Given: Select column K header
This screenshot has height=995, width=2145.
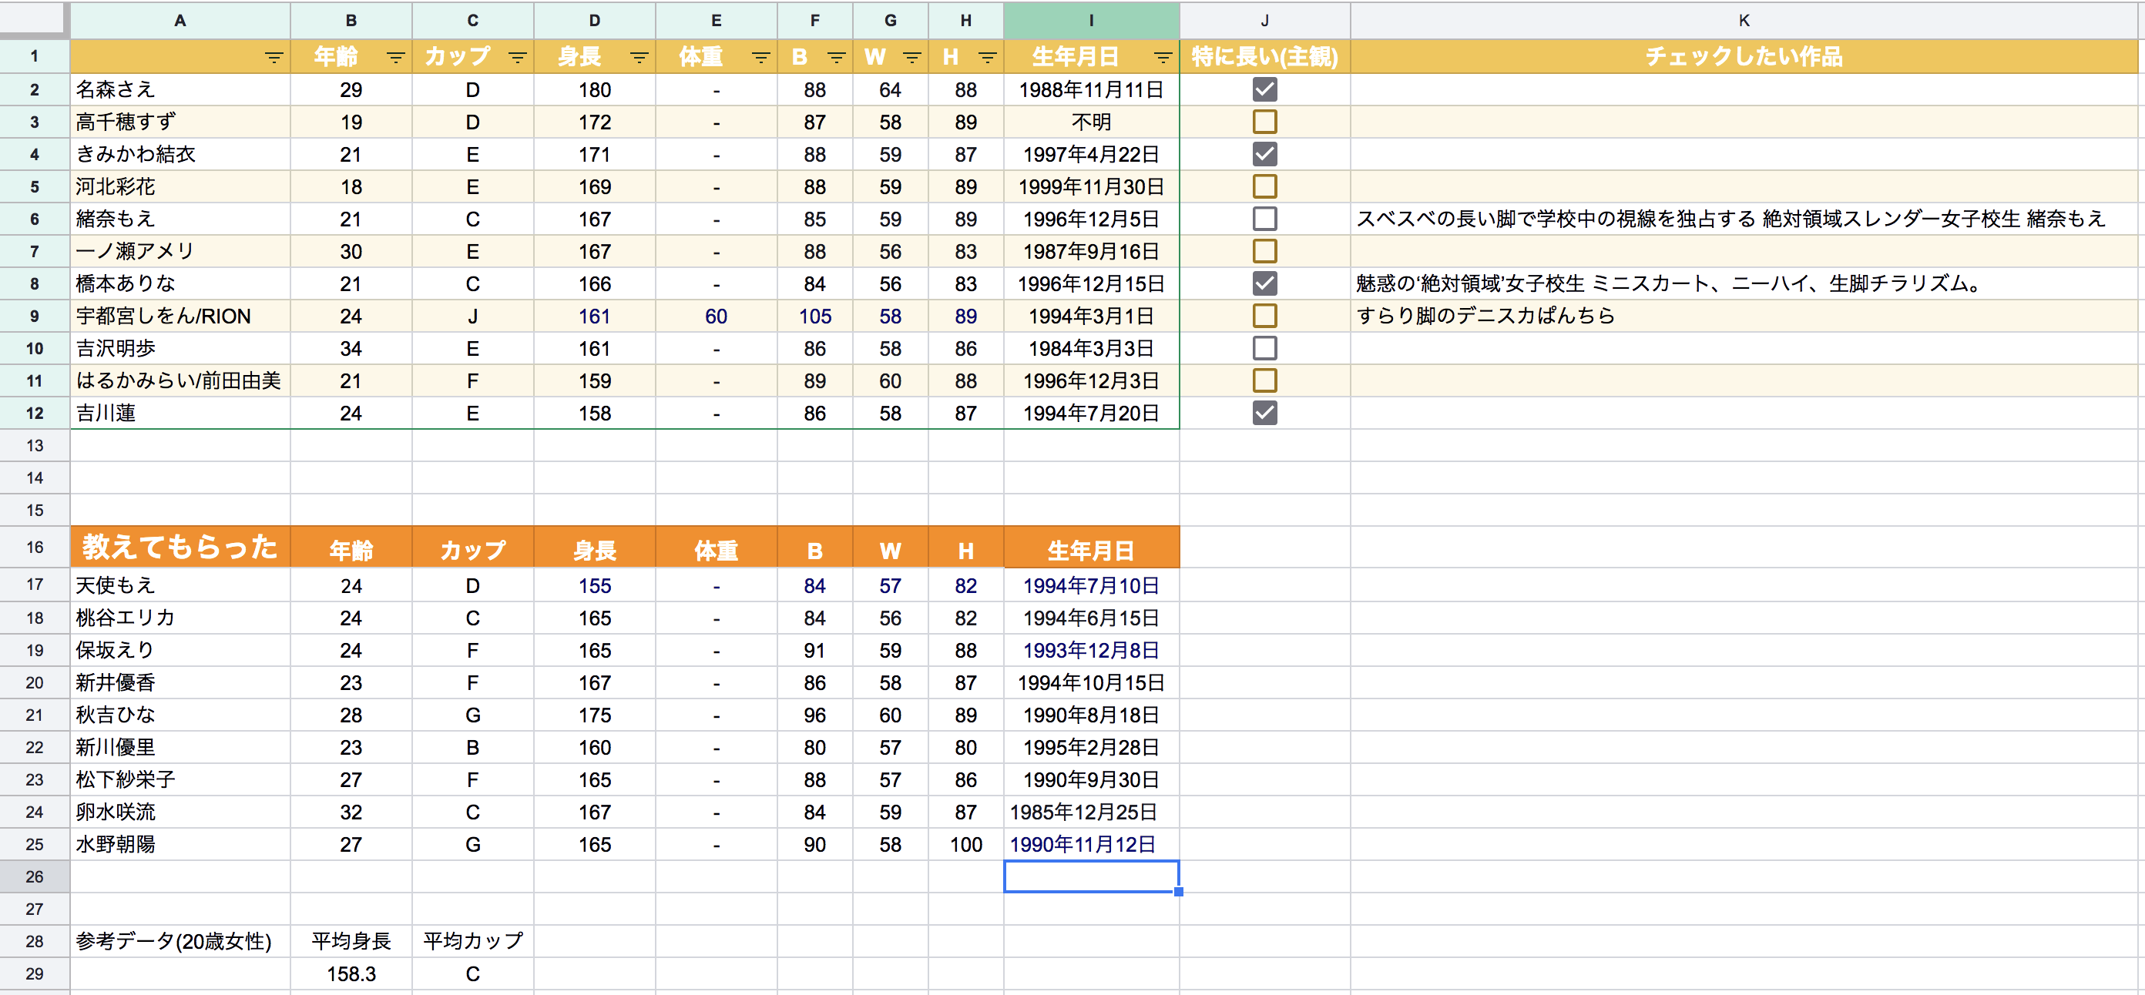Looking at the screenshot, I should coord(1744,20).
